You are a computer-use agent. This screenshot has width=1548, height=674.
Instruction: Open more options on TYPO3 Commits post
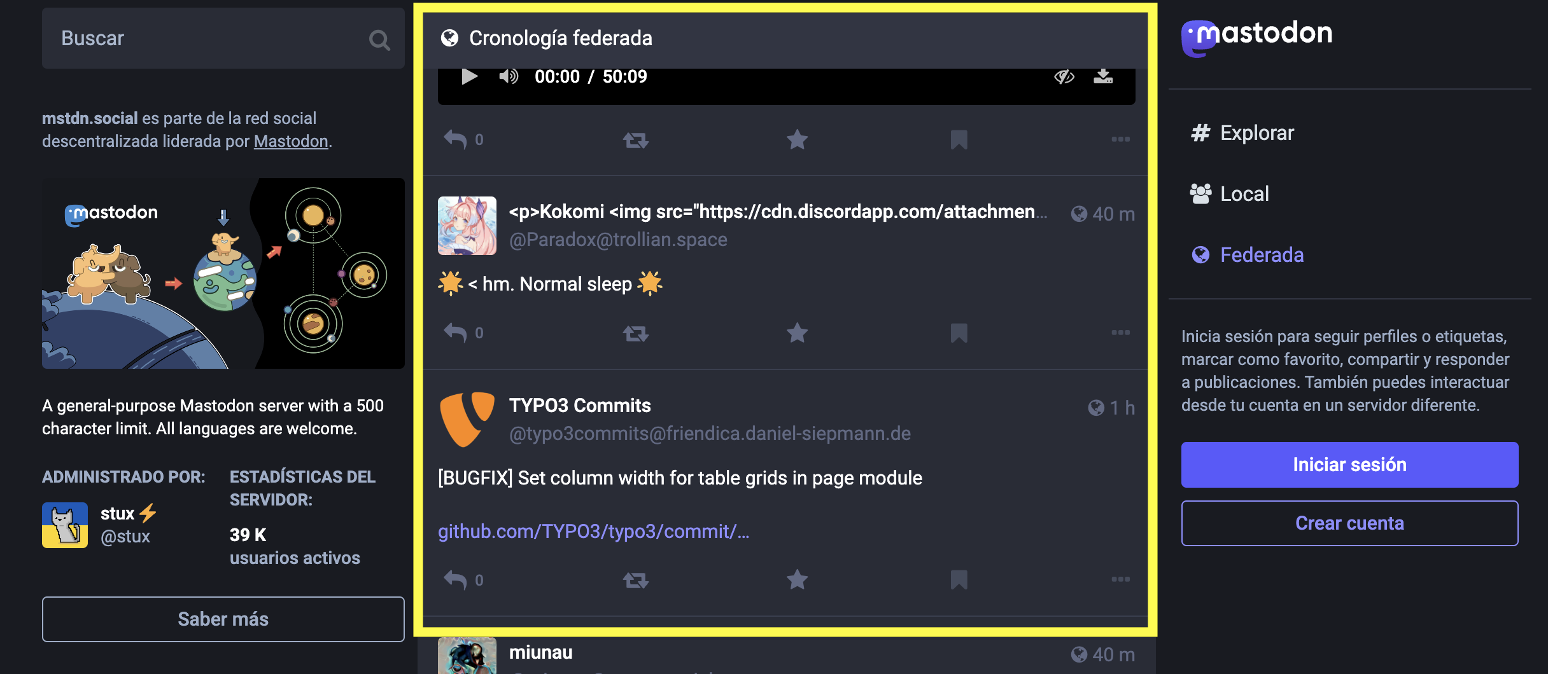(1120, 579)
